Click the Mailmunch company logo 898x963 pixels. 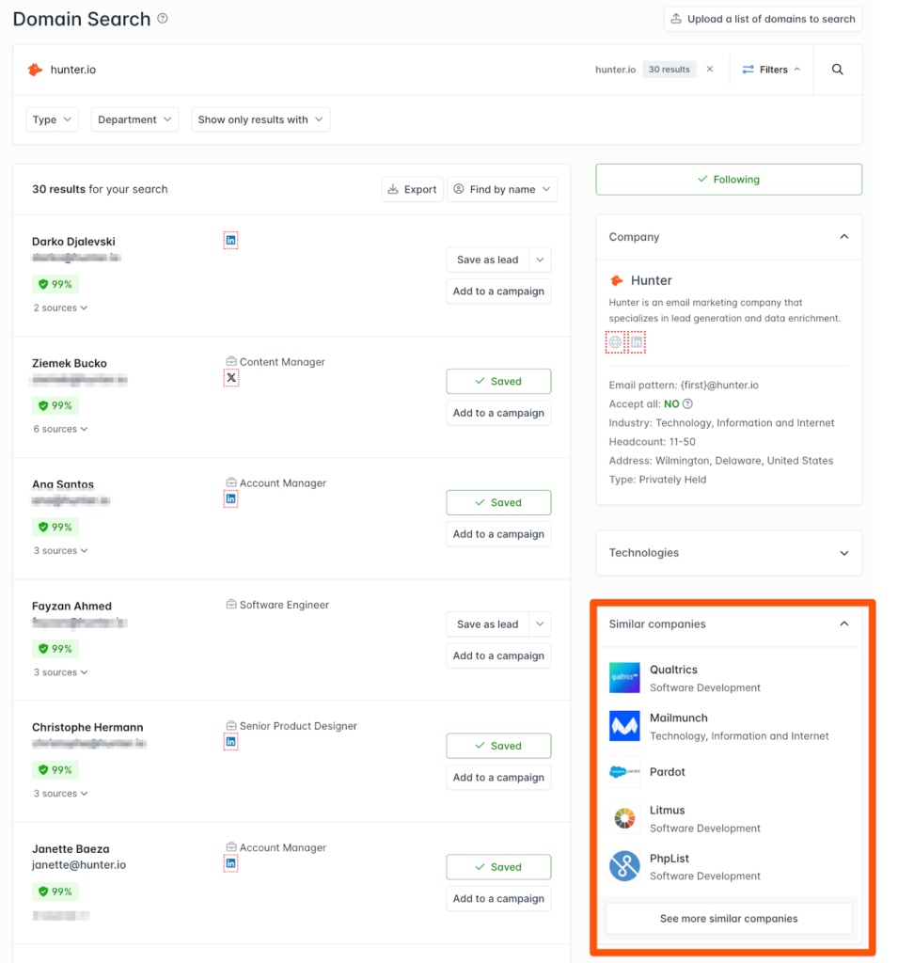[x=623, y=725]
